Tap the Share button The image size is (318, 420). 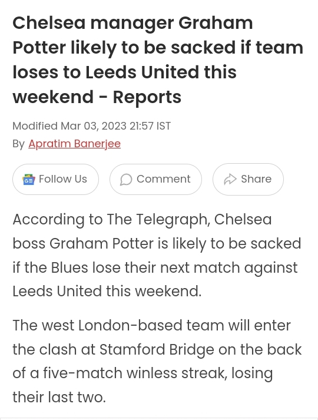[x=248, y=179]
